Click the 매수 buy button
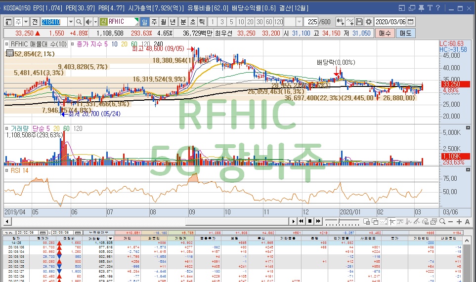 [385, 33]
